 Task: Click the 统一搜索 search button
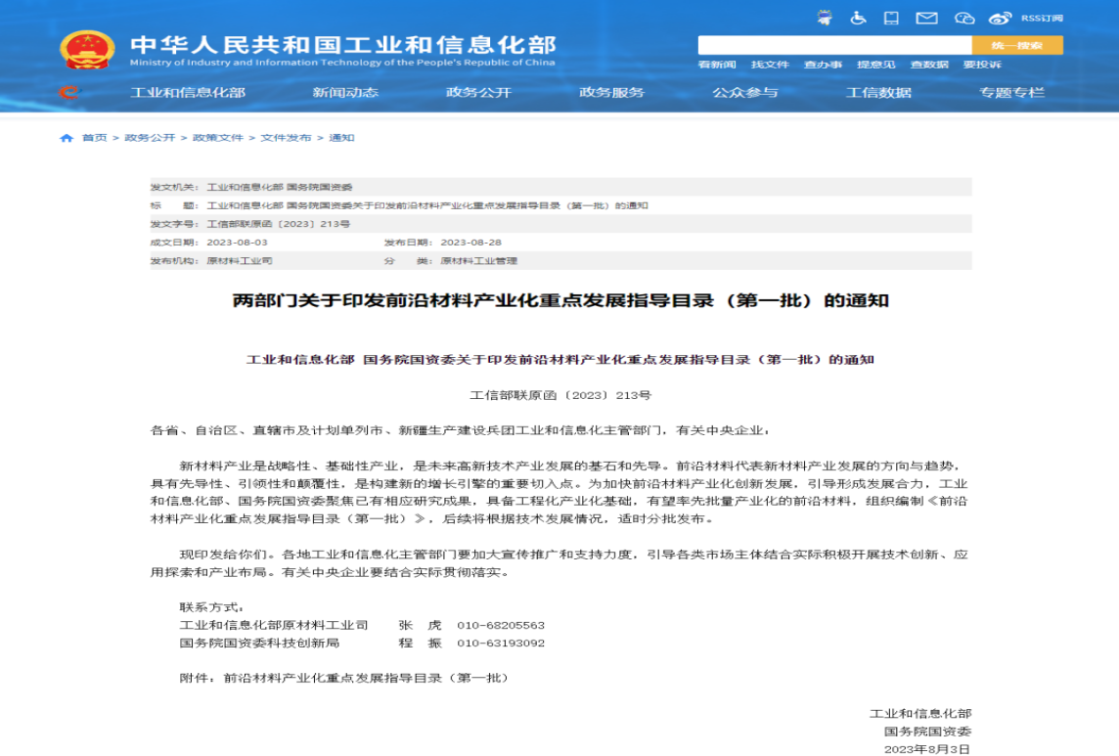coord(1016,45)
